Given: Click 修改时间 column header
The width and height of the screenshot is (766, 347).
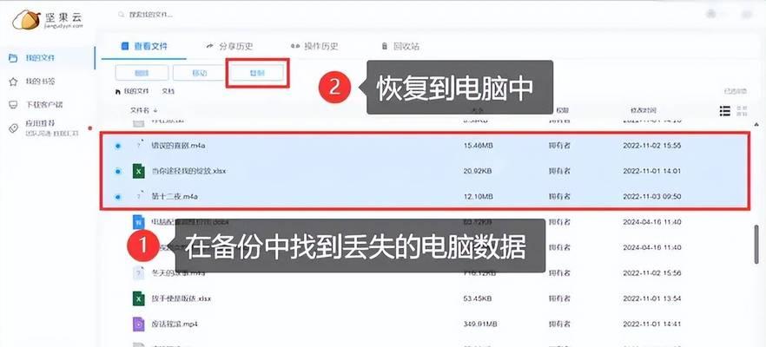Looking at the screenshot, I should 643,111.
